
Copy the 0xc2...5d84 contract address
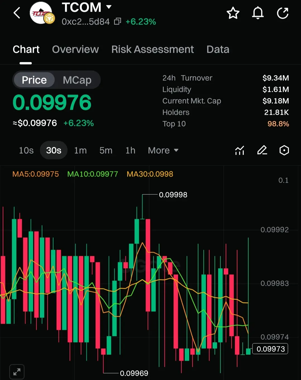tap(117, 22)
